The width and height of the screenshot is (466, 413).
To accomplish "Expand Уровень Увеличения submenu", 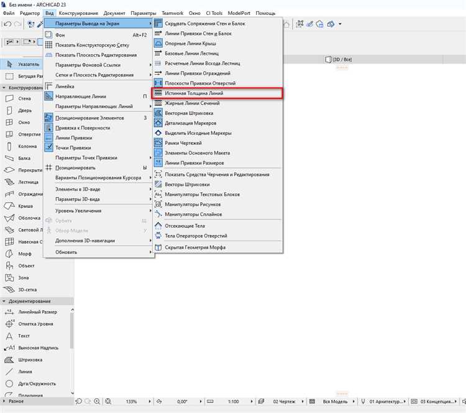I will 98,211.
